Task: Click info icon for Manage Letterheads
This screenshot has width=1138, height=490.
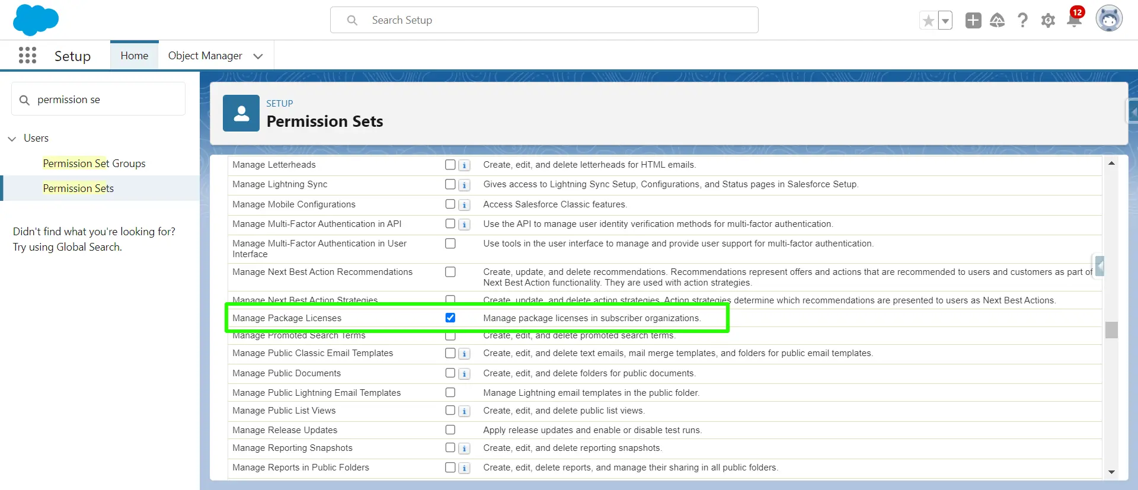Action: coord(464,165)
